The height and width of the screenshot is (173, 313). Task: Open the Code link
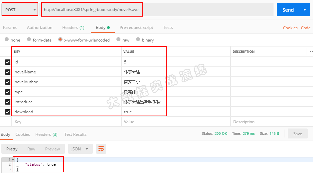point(306,28)
